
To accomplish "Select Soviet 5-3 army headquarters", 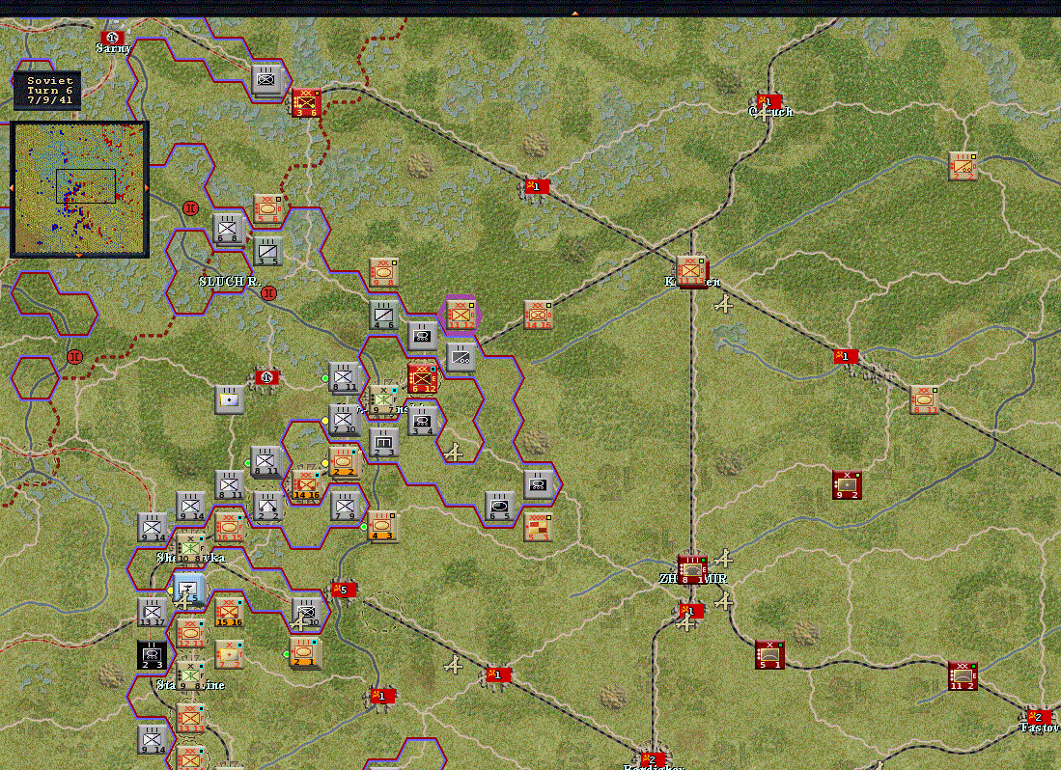I will pos(539,527).
